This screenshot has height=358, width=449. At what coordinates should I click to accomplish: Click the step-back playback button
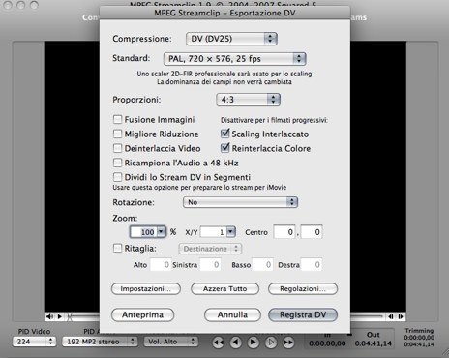pyautogui.click(x=236, y=343)
